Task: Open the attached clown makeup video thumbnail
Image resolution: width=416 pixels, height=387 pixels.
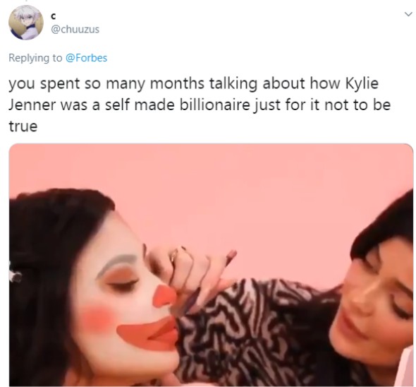Action: [212, 265]
